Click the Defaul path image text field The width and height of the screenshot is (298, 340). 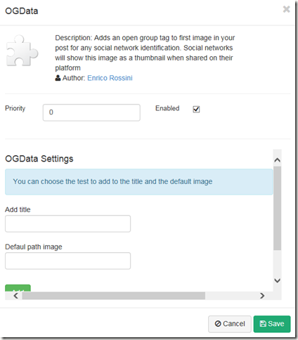point(67,261)
